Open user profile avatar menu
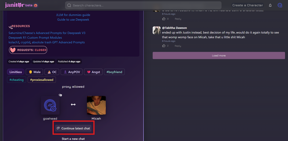This screenshot has width=288, height=141. [x=280, y=5]
